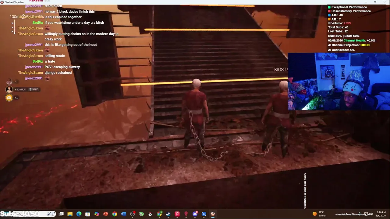The image size is (390, 219).
Task: Launch PowerPoint from the taskbar
Action: [105, 214]
